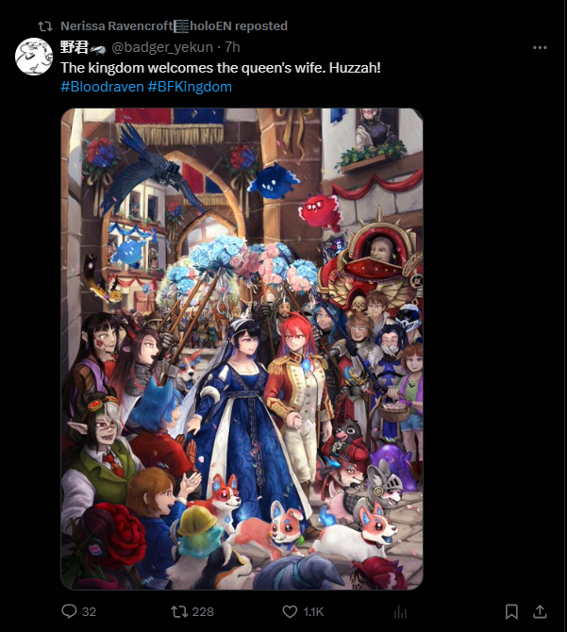Open the wedding artwork image
567x632 pixels.
tap(242, 349)
